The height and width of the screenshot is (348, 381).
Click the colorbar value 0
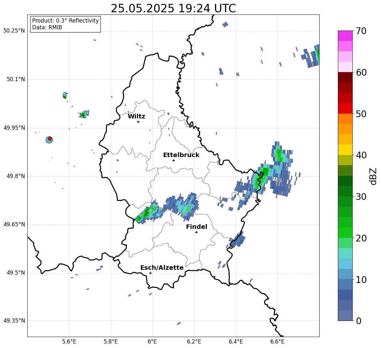coord(358,321)
